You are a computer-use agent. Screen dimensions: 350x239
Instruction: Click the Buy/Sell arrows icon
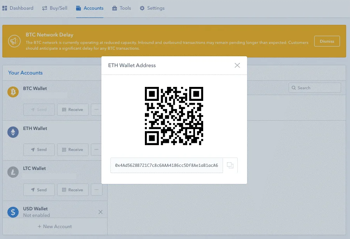pos(45,8)
